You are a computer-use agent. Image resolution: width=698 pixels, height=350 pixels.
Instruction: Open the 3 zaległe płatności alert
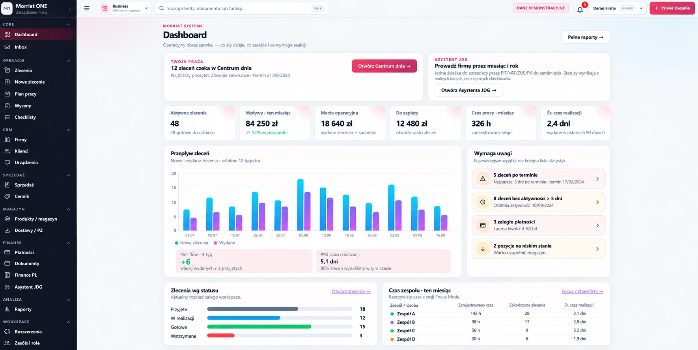538,225
